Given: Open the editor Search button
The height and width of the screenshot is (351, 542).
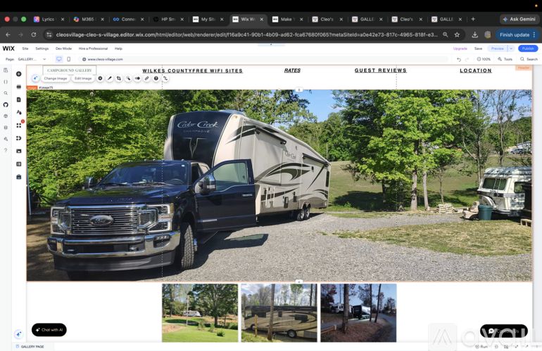Looking at the screenshot, I should pos(529,59).
